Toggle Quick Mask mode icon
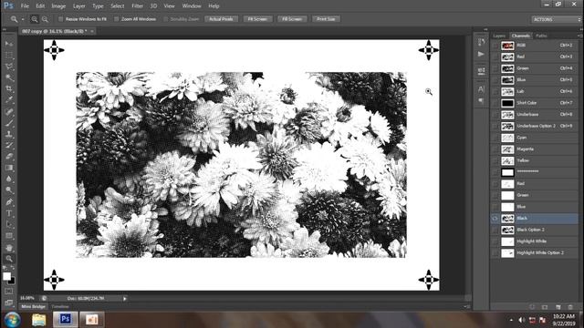The height and width of the screenshot is (328, 584). click(9, 292)
